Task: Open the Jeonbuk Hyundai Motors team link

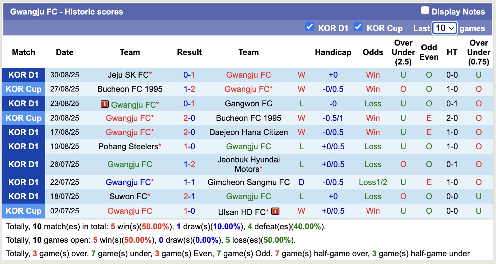Action: (x=249, y=164)
